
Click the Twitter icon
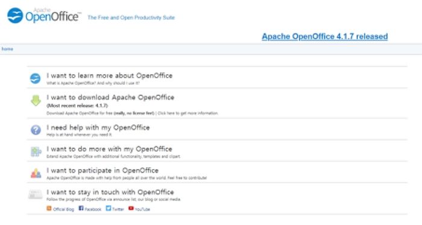pyautogui.click(x=108, y=208)
